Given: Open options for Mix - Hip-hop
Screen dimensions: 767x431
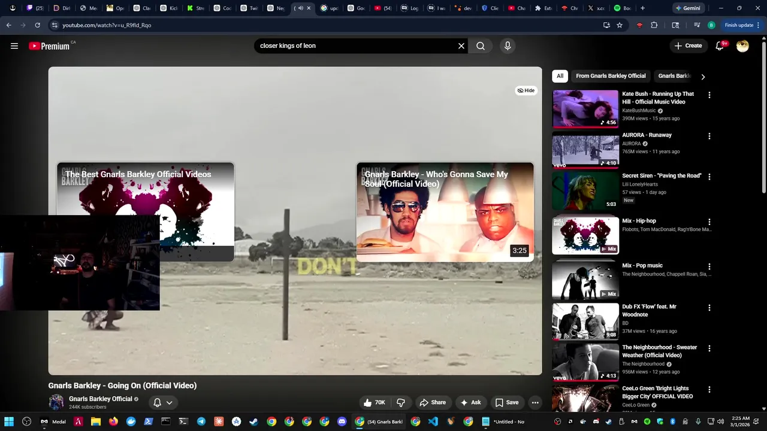Looking at the screenshot, I should (709, 222).
